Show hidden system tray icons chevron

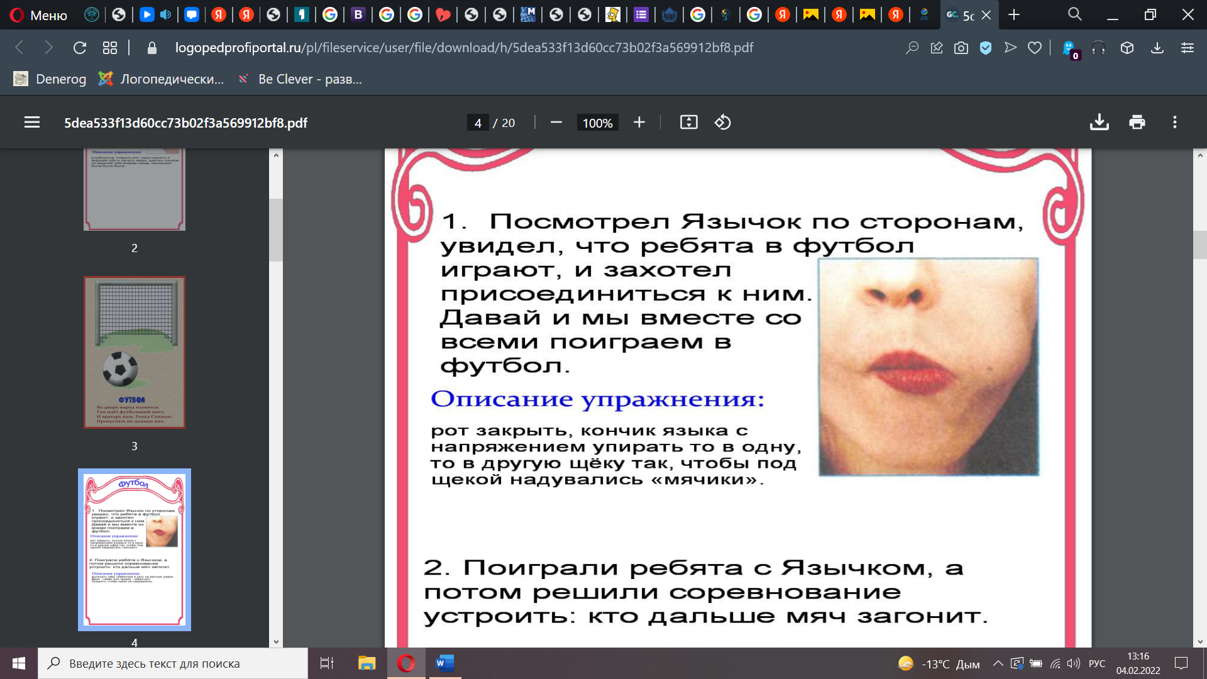(998, 663)
